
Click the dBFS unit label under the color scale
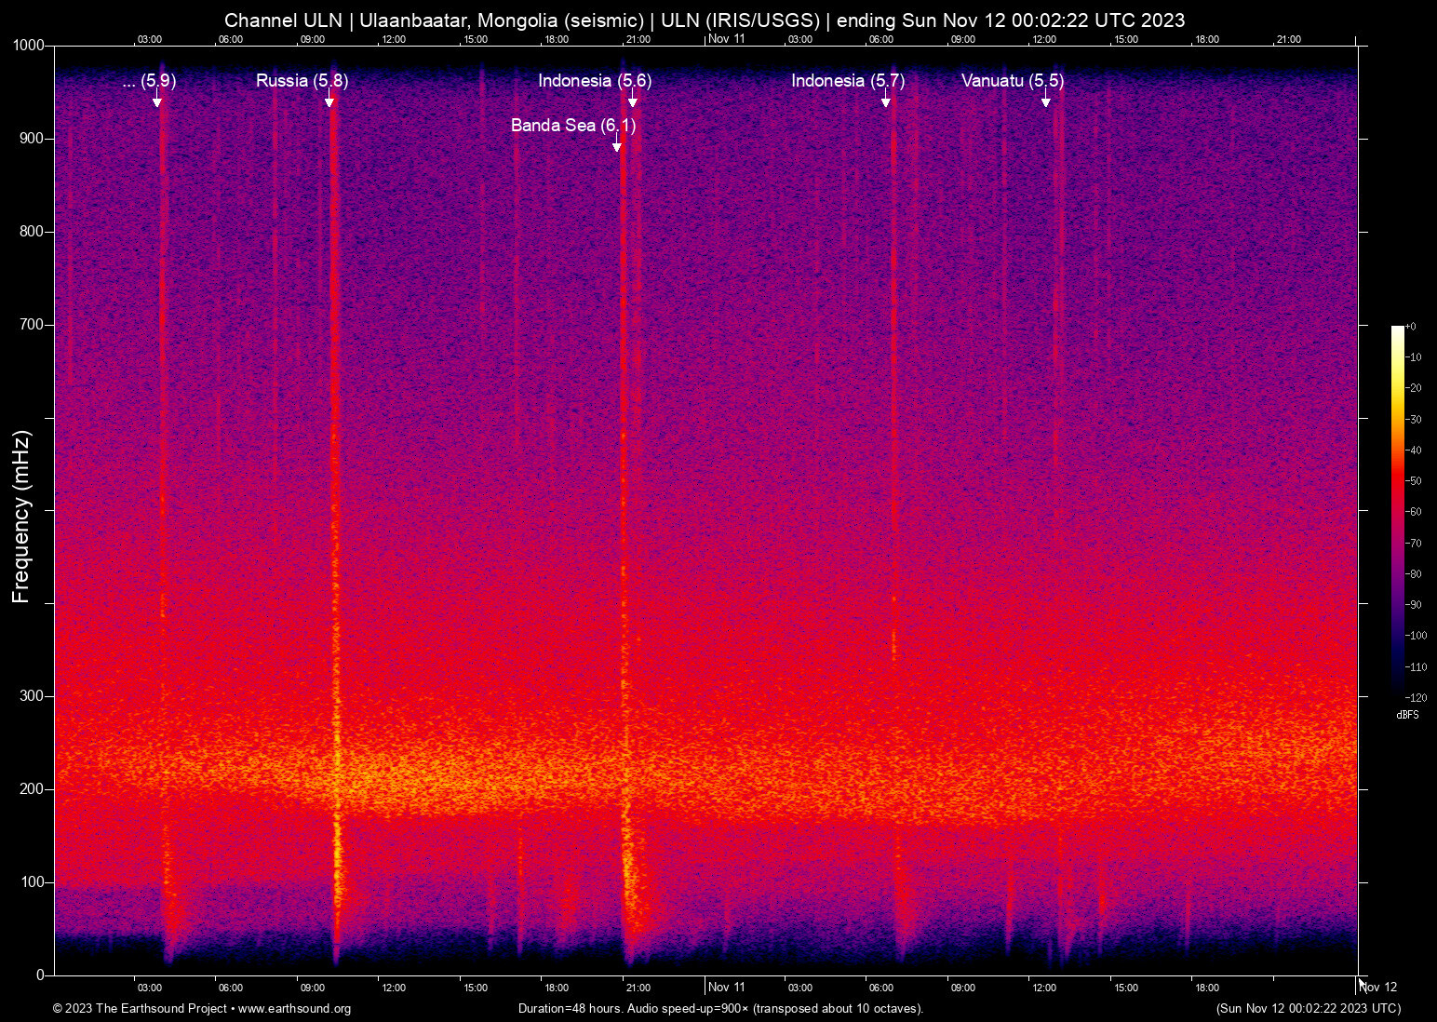click(1407, 715)
